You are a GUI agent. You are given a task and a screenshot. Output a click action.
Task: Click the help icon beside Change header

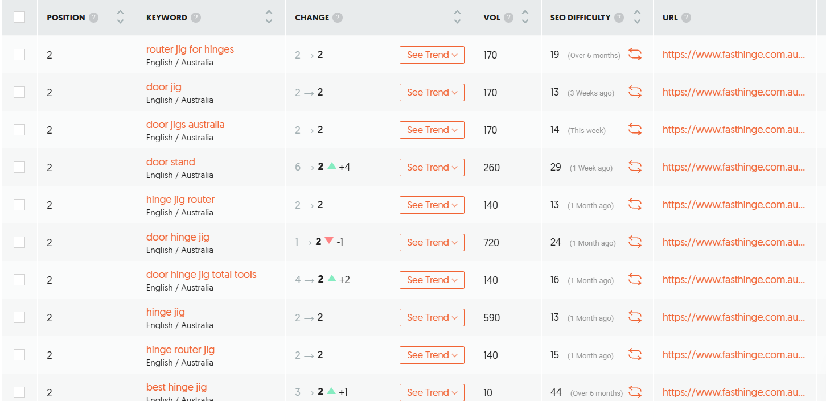pos(338,18)
